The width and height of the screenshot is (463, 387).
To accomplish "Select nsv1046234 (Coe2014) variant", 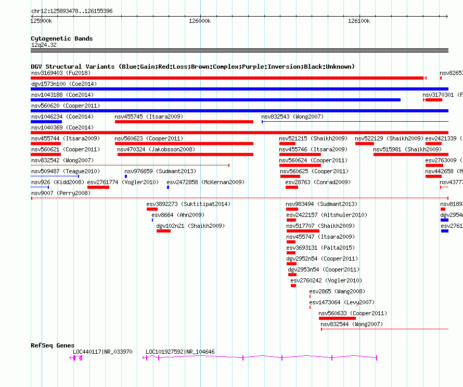I will click(62, 117).
